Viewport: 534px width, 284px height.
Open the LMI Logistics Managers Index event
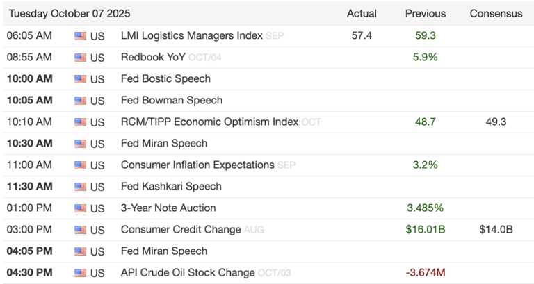(192, 35)
